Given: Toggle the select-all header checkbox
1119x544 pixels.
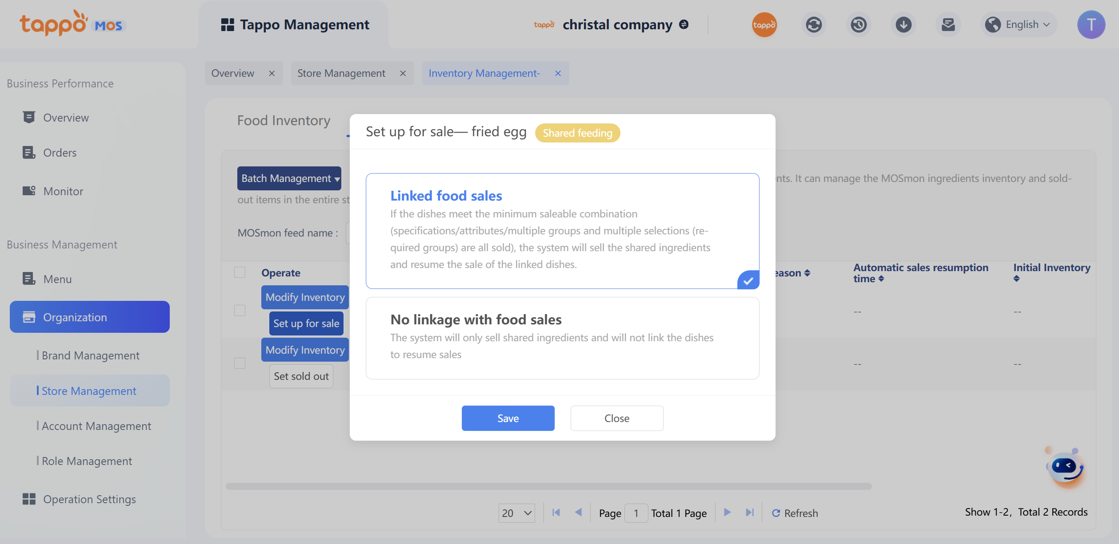Looking at the screenshot, I should click(240, 272).
